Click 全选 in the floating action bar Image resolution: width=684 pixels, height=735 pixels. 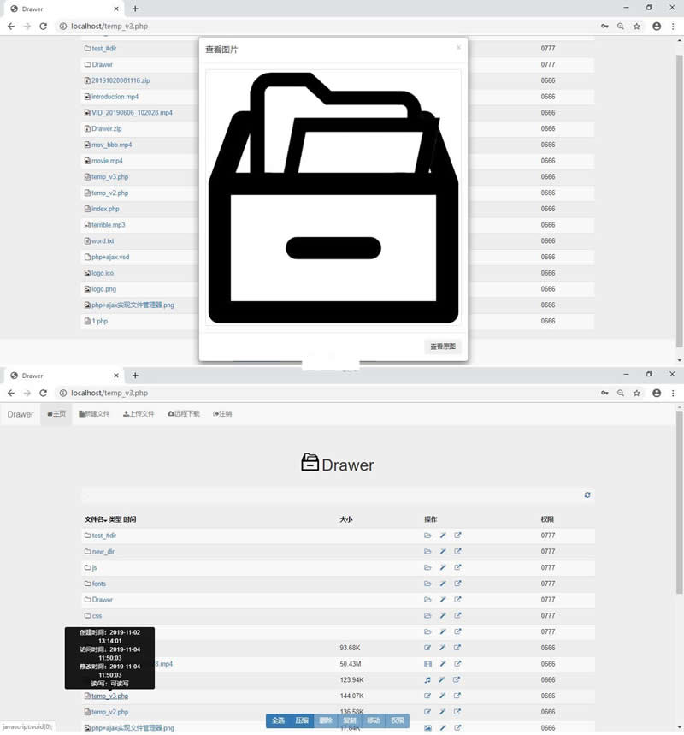coord(278,720)
